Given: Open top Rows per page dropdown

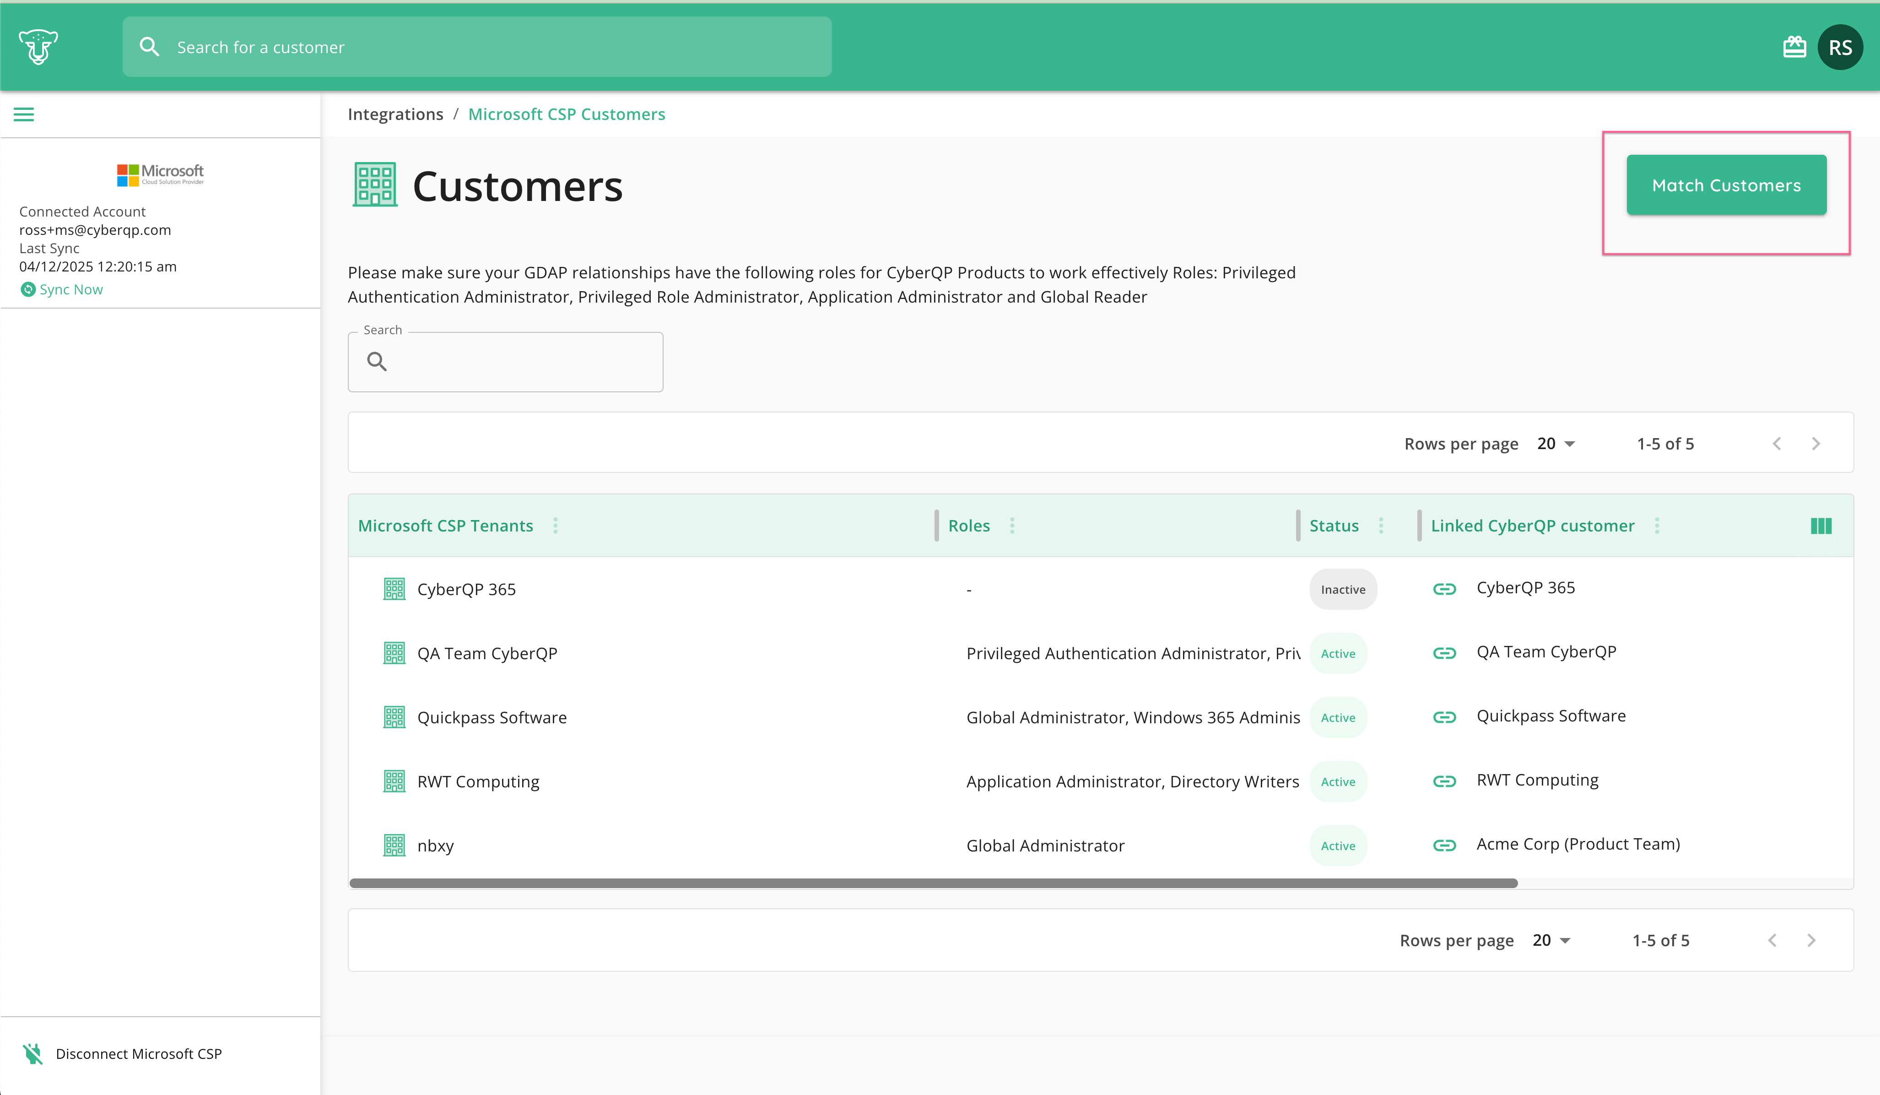Looking at the screenshot, I should 1556,444.
